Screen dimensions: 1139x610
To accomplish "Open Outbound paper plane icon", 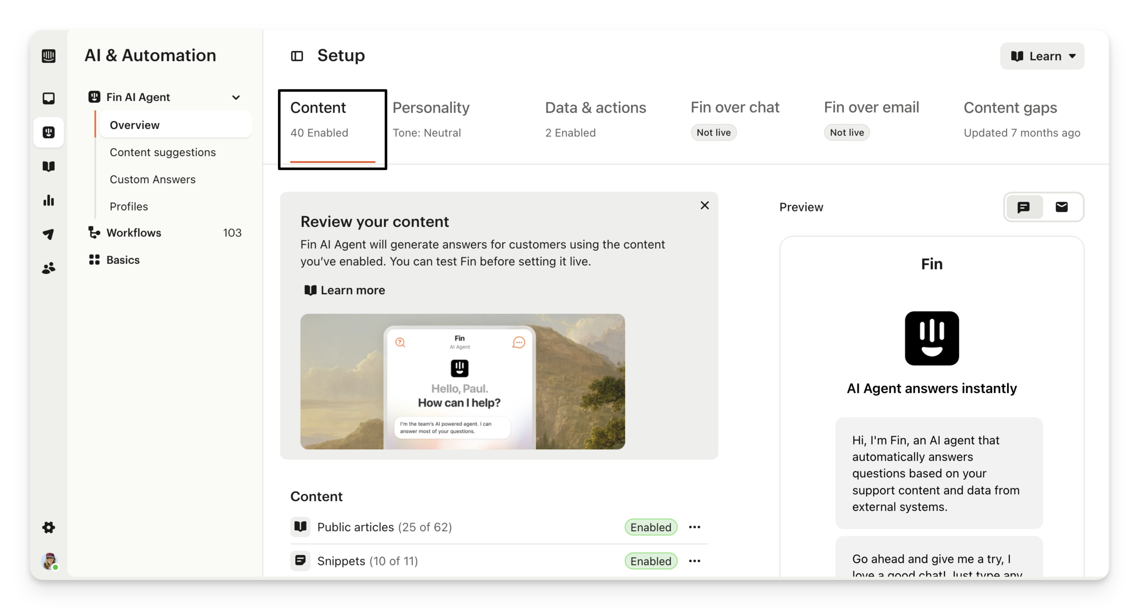I will pyautogui.click(x=49, y=234).
